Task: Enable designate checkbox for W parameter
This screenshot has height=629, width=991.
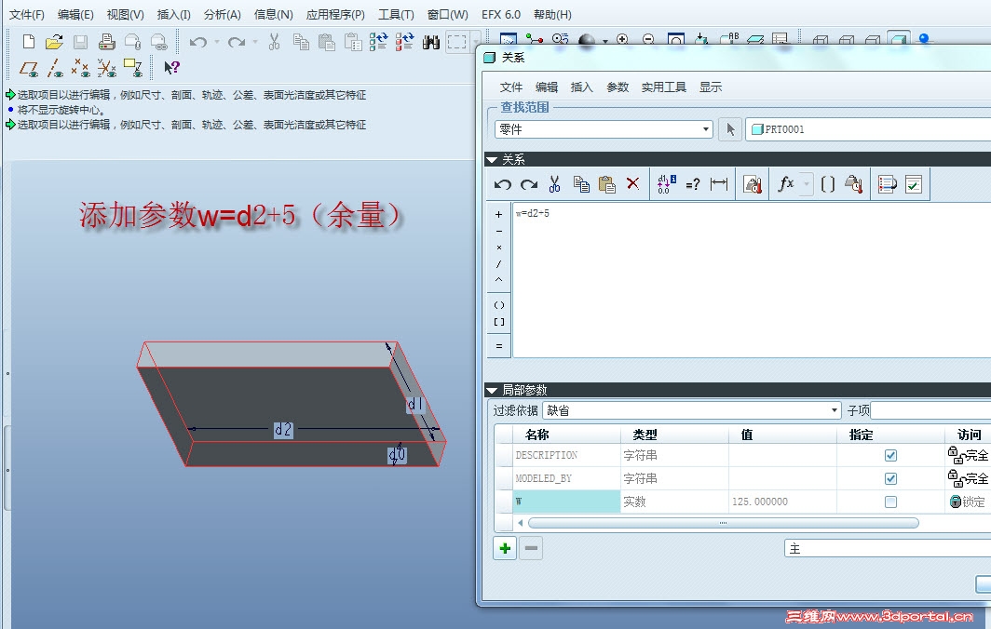Action: [x=890, y=502]
